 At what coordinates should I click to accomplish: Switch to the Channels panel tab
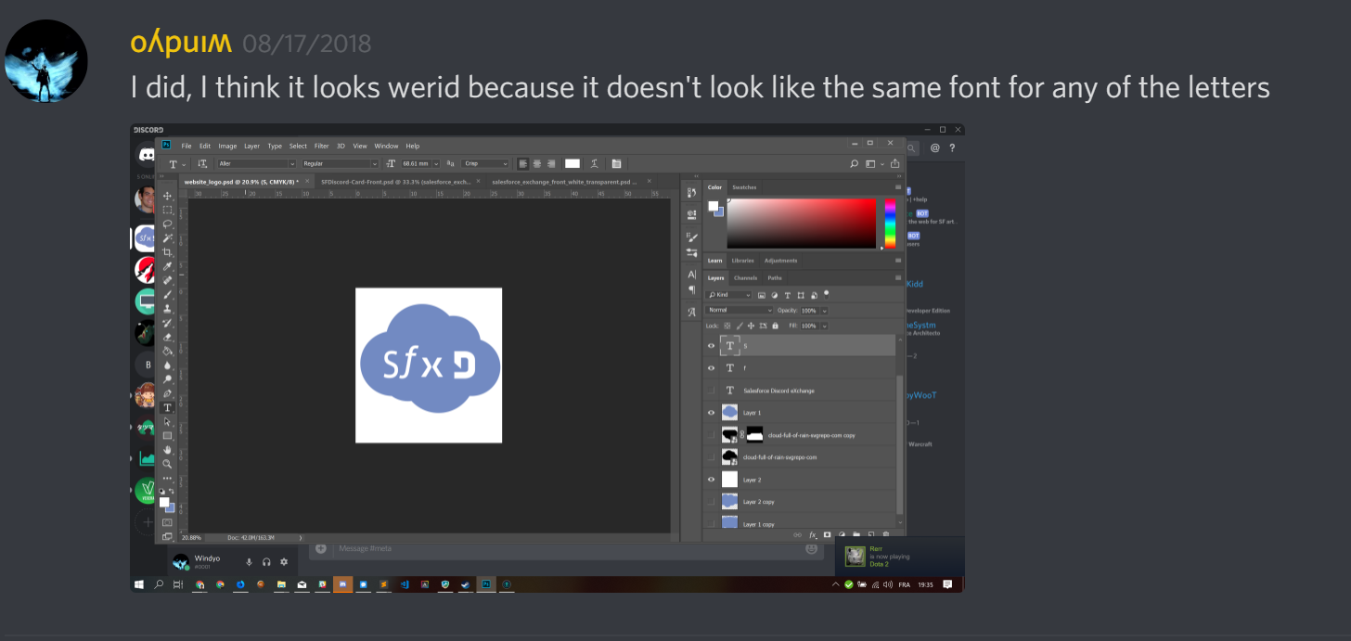pos(745,277)
